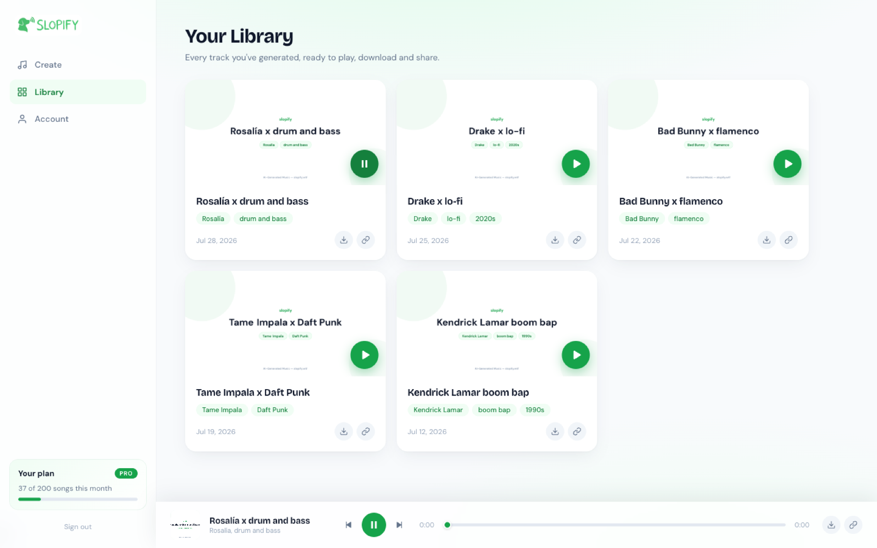Skip to next track in player

tap(399, 525)
